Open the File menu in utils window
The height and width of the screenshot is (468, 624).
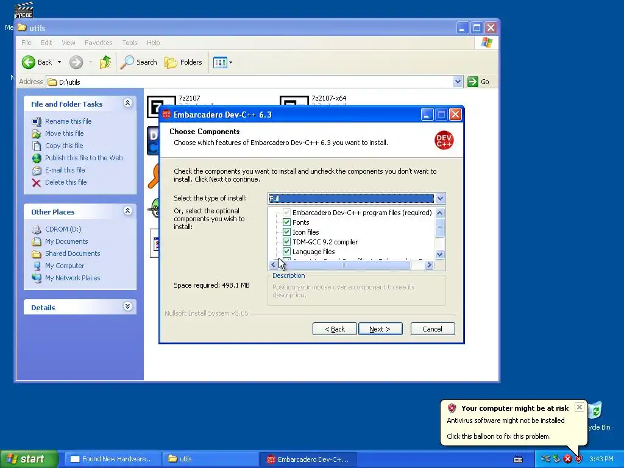tap(26, 43)
